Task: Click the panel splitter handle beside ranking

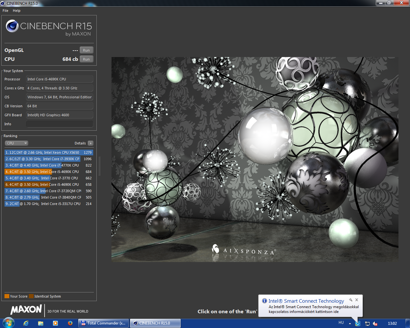Action: pyautogui.click(x=99, y=166)
